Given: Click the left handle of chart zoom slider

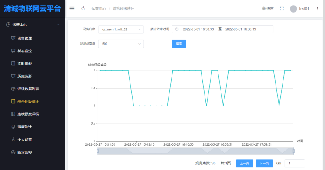Looking at the screenshot, I should (x=98, y=151).
